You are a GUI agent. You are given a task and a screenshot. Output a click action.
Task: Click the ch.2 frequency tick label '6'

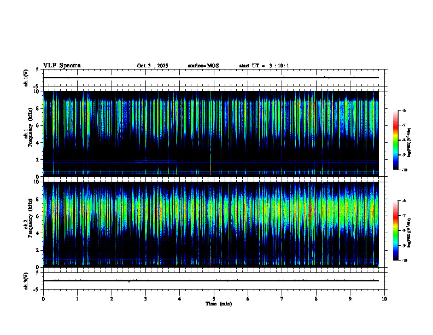(38, 216)
